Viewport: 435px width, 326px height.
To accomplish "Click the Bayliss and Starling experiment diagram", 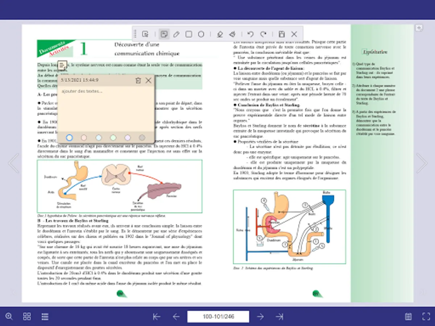I will pos(289,227).
